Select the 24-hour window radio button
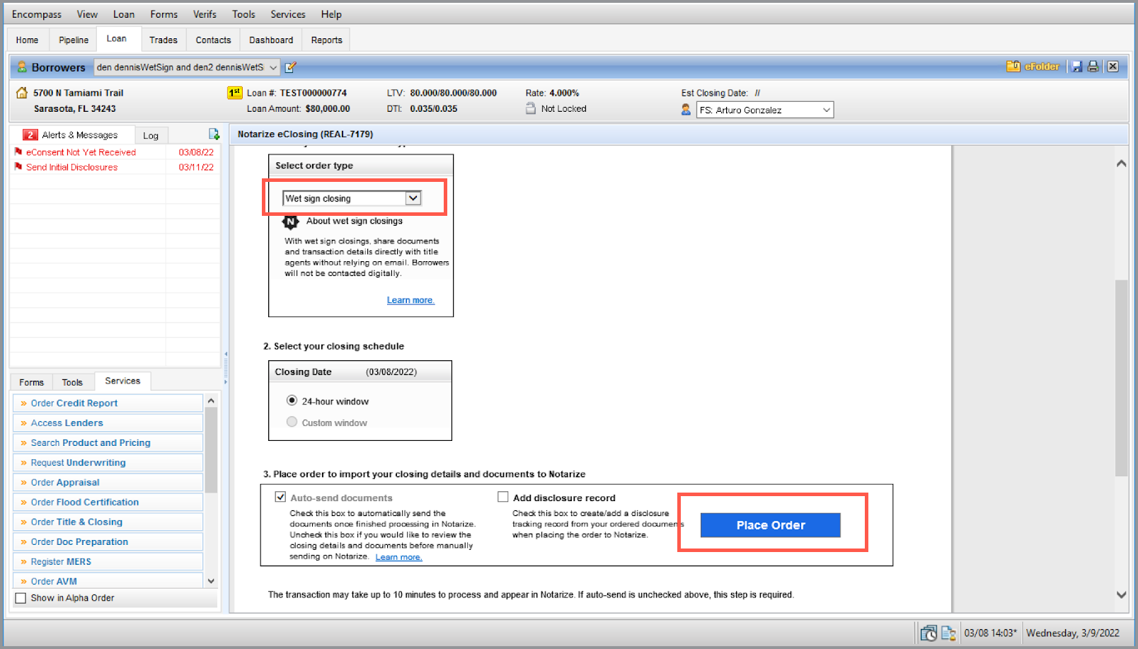The image size is (1138, 649). pyautogui.click(x=292, y=401)
